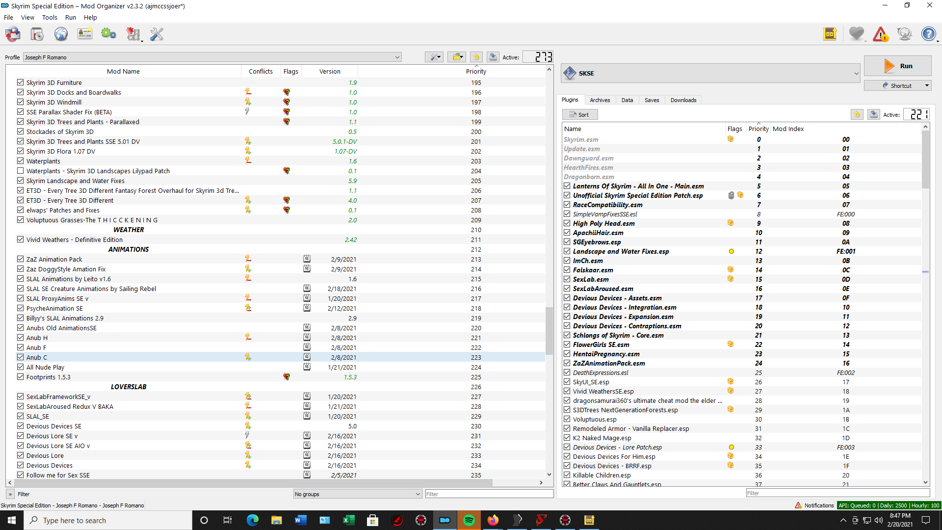The height and width of the screenshot is (530, 942).
Task: Click the Run button
Action: 897,66
